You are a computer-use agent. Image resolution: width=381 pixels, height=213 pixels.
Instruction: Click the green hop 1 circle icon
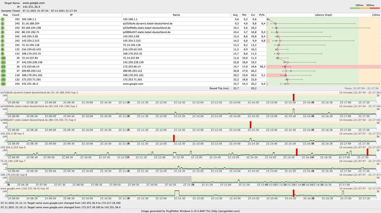[x=3, y=19]
